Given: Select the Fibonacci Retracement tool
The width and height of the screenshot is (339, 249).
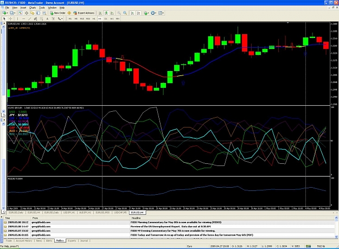Looking at the screenshot, I should pos(41,19).
